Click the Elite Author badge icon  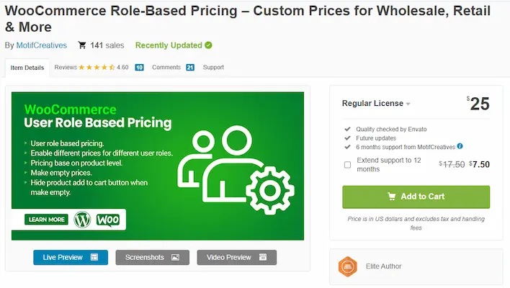coord(348,266)
